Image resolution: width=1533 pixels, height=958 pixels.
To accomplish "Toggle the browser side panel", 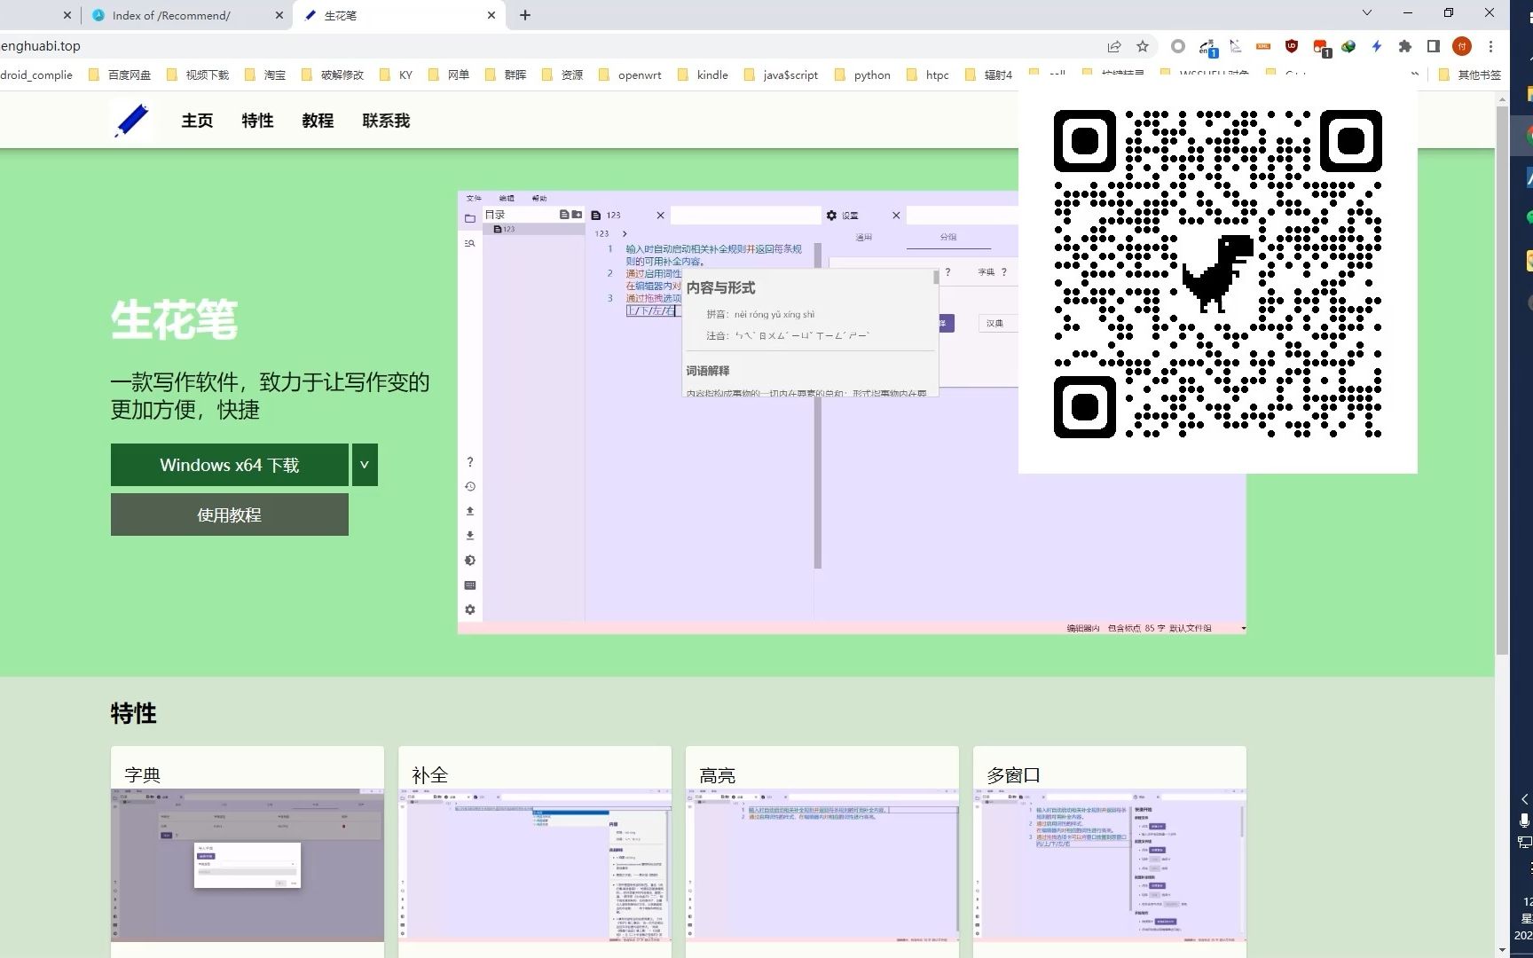I will 1434,46.
